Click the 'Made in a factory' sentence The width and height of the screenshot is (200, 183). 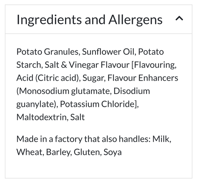[94, 146]
